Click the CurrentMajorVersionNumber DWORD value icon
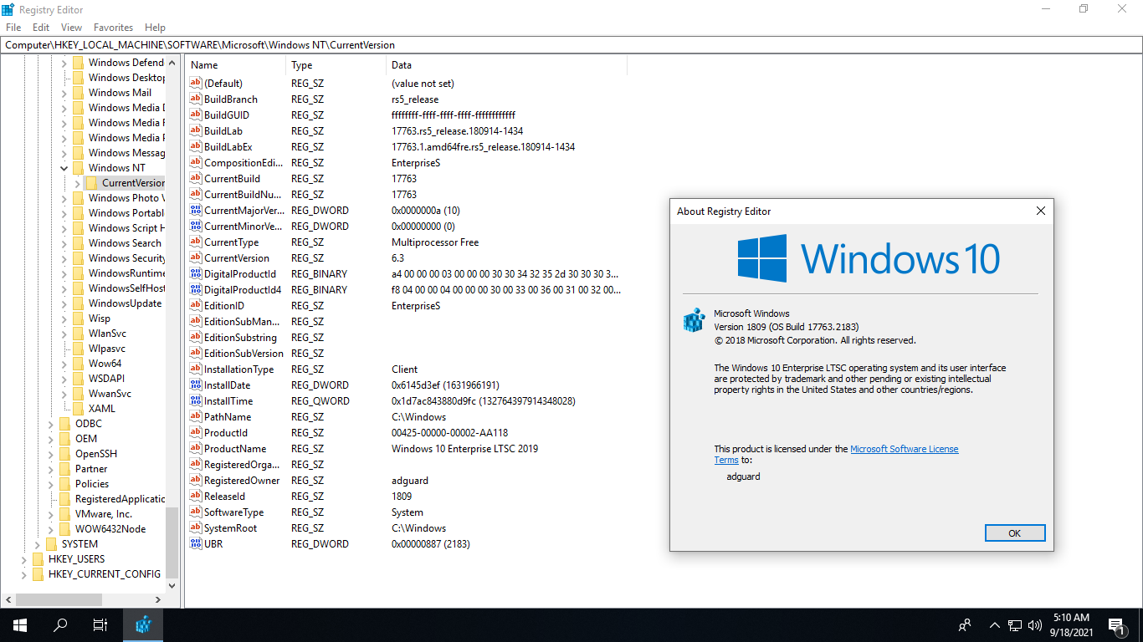The width and height of the screenshot is (1143, 642). click(196, 211)
